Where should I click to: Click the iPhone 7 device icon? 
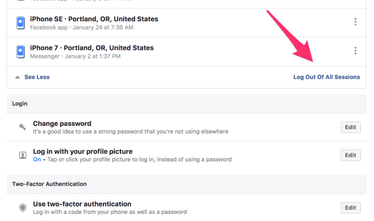[x=20, y=51]
